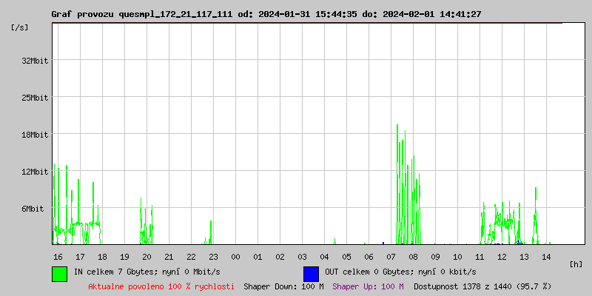Select the 25Mbit y-axis label
592x296 pixels.
click(x=35, y=98)
